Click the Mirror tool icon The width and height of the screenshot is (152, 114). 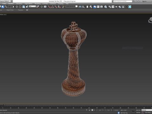tap(80, 7)
